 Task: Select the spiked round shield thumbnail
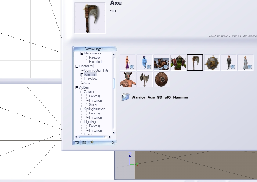pyautogui.click(x=212, y=63)
